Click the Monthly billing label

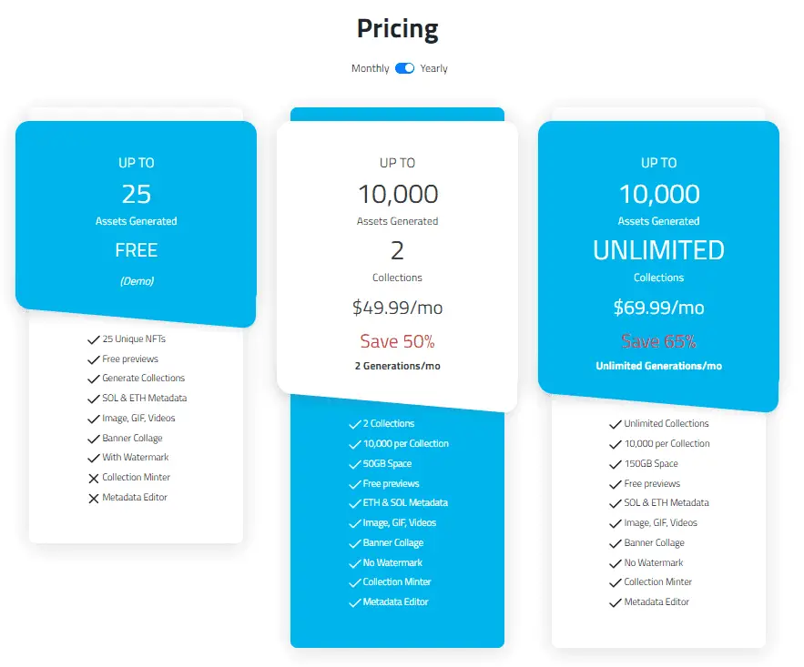coord(370,68)
